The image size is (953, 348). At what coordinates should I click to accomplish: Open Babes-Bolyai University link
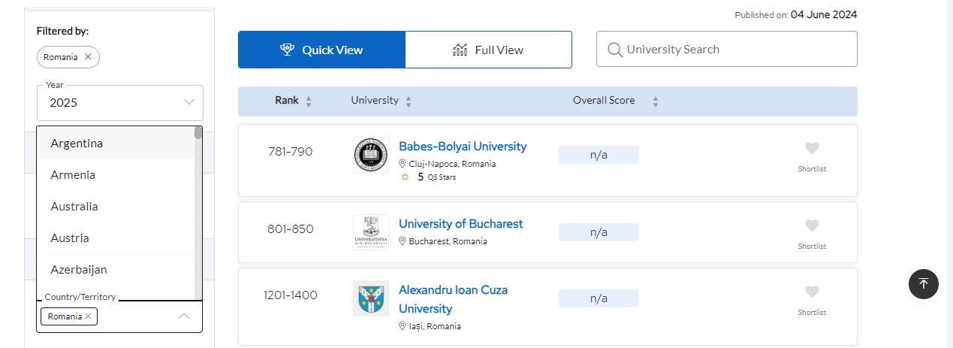[x=462, y=147]
